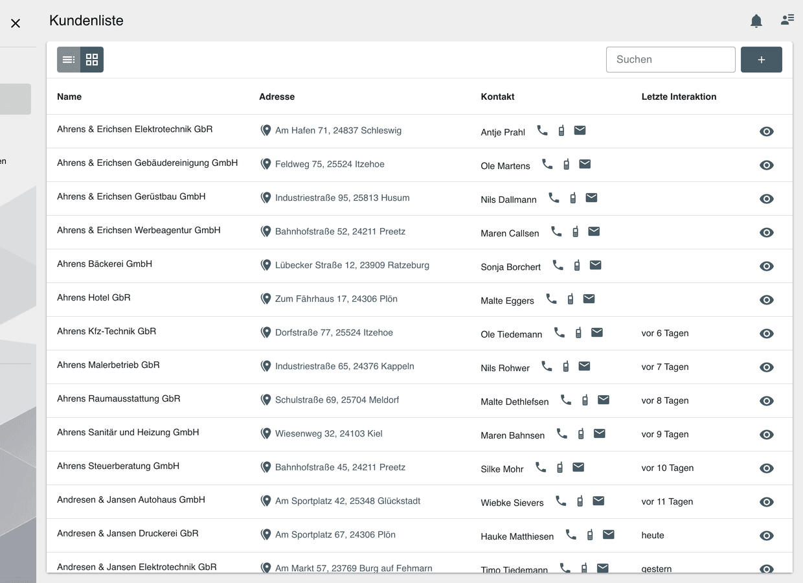View details of Ahrens & Erichsen Elektrotechnik GbR
803x583 pixels.
(x=767, y=131)
